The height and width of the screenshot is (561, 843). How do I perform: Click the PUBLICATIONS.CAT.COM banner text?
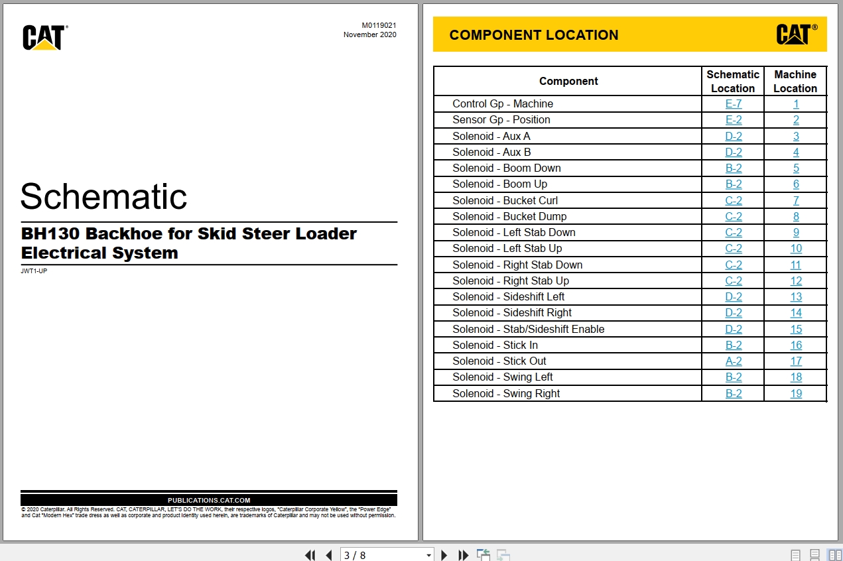coord(209,501)
